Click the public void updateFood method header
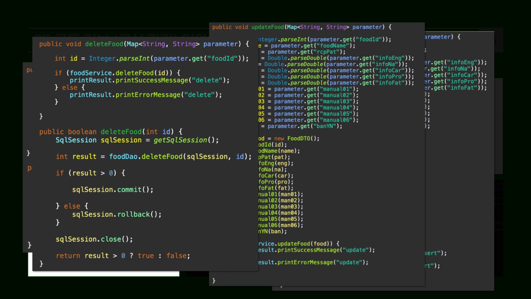This screenshot has height=299, width=531. [x=301, y=27]
